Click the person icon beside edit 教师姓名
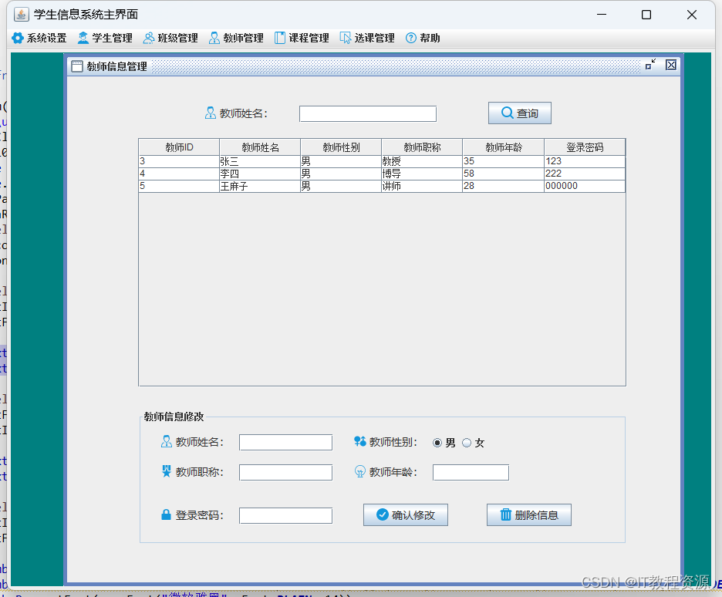Screen dimensions: 722x597 coord(166,442)
